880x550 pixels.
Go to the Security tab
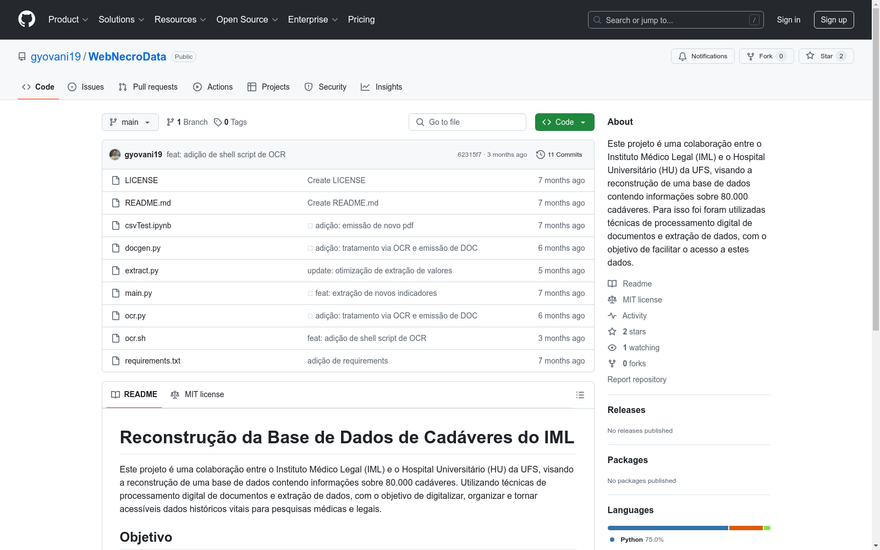pos(326,87)
